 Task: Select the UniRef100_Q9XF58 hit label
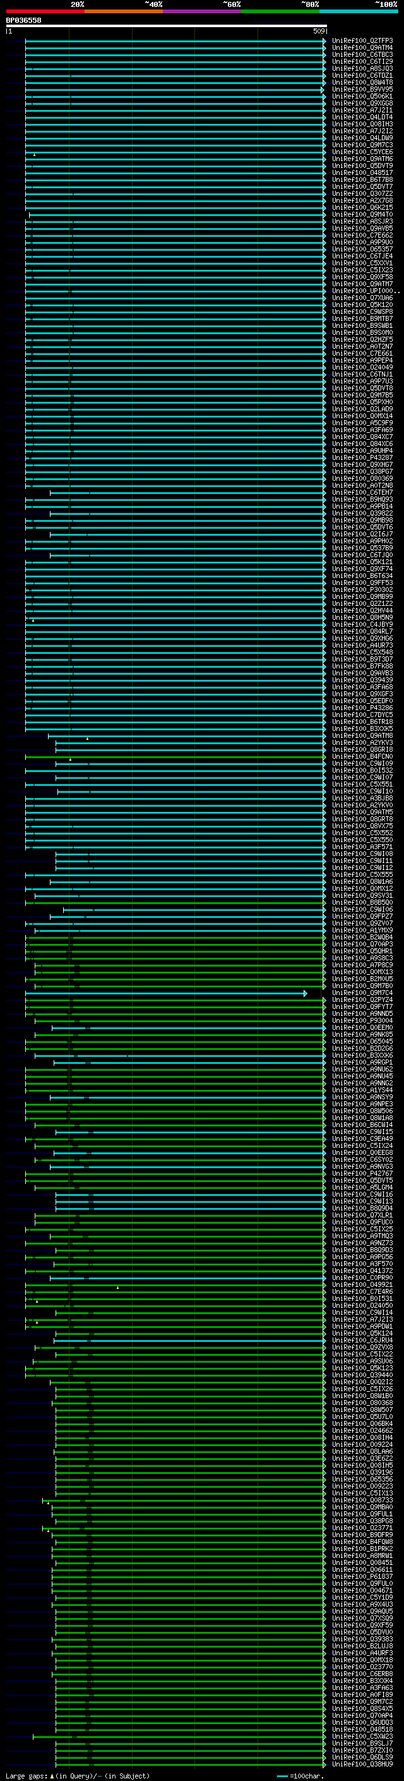click(x=362, y=277)
